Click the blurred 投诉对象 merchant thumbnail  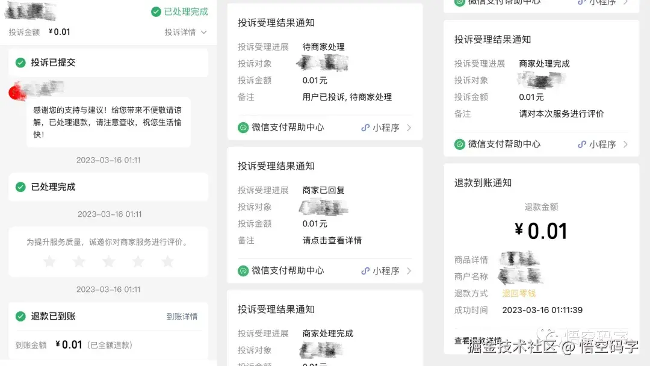coord(323,62)
